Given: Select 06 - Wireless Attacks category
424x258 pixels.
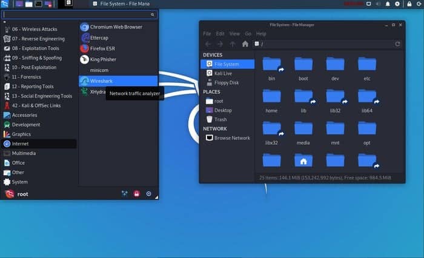Looking at the screenshot, I should [x=39, y=29].
